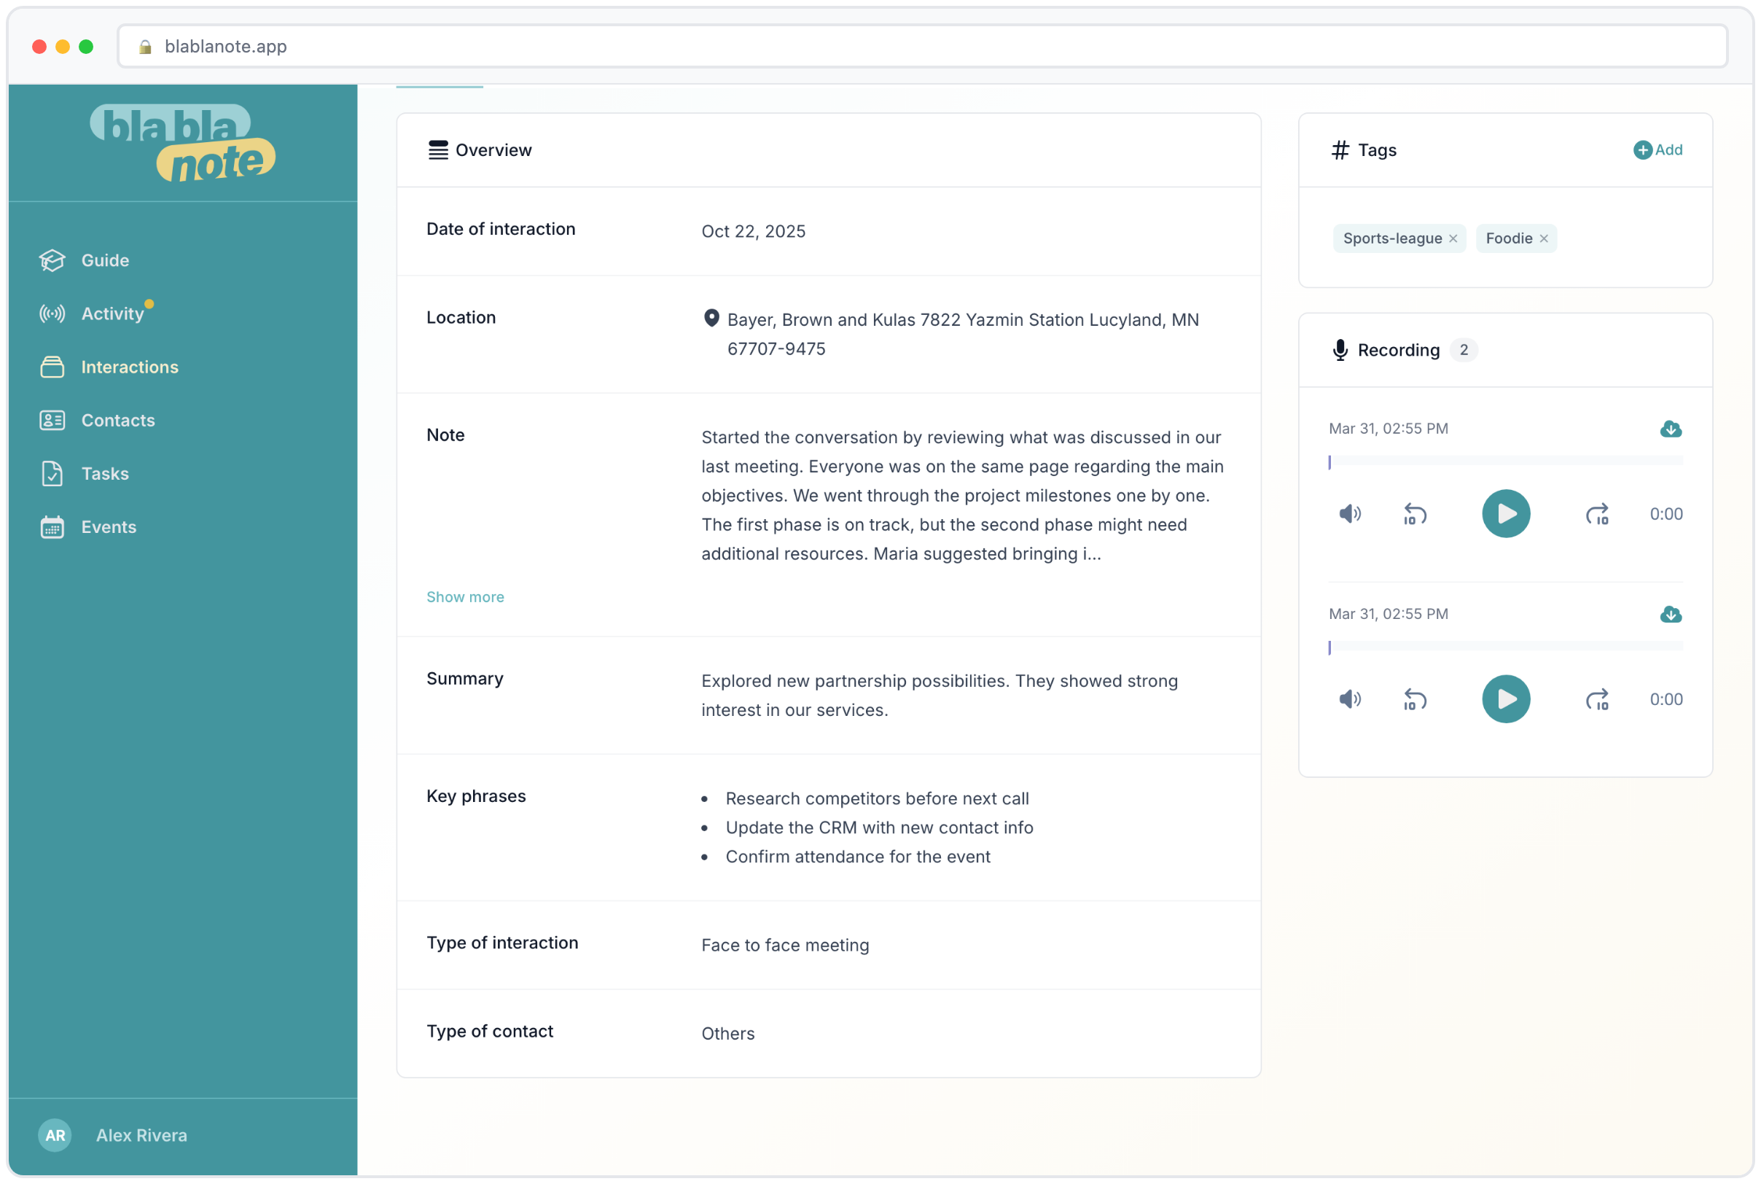
Task: Select Interactions in the sidebar
Action: click(129, 367)
